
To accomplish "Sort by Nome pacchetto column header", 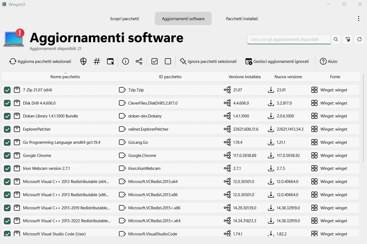I will pyautogui.click(x=65, y=77).
